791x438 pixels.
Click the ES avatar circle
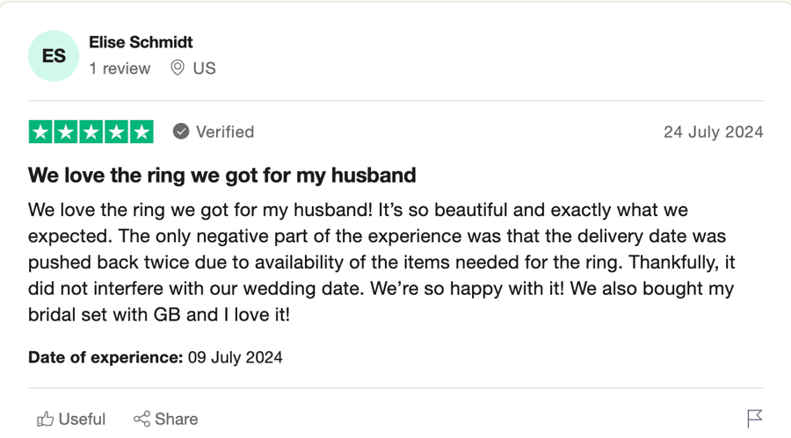pyautogui.click(x=54, y=56)
